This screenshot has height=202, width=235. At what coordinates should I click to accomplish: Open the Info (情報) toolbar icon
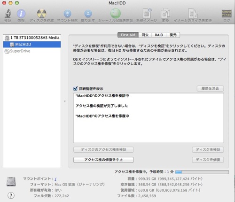[x=21, y=14]
